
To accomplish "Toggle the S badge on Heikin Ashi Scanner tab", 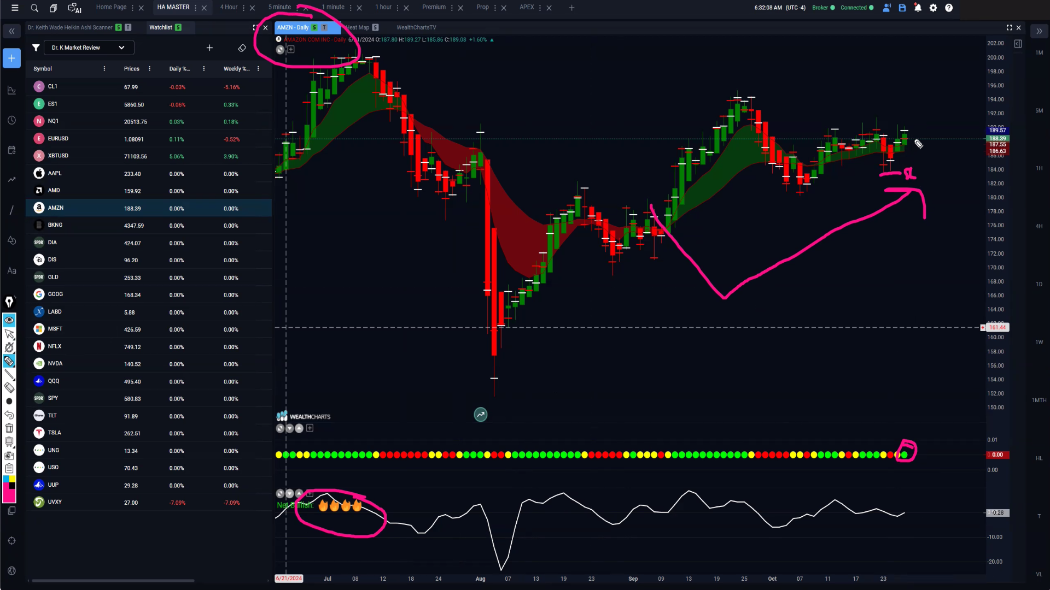I will [x=118, y=27].
